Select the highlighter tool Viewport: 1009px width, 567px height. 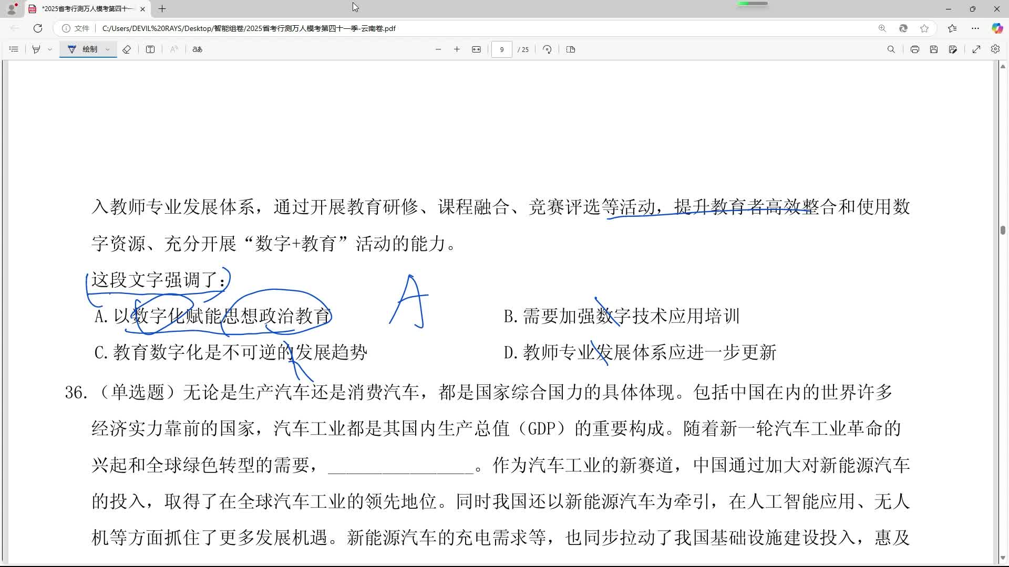pyautogui.click(x=36, y=49)
